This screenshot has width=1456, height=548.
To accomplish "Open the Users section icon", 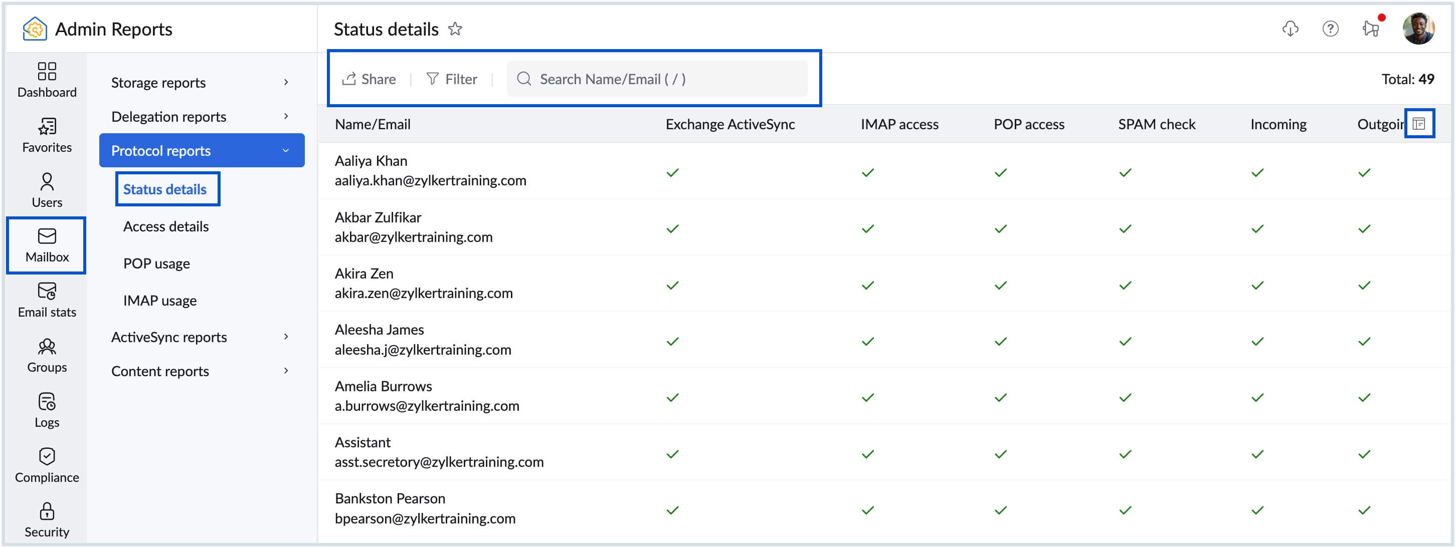I will click(x=47, y=190).
